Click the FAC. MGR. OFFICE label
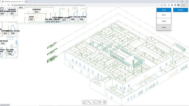Image resolution: width=189 pixels, height=106 pixels. click(x=10, y=51)
